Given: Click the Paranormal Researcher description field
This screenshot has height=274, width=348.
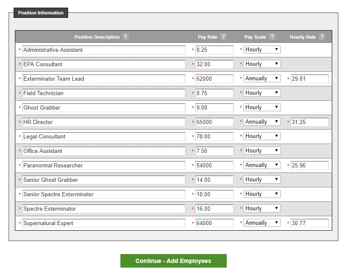Looking at the screenshot, I should [104, 165].
